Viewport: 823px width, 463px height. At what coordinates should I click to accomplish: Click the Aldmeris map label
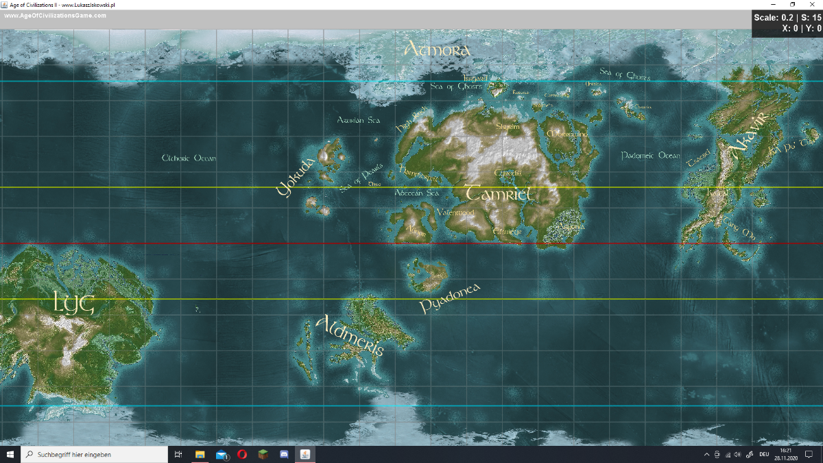(x=350, y=335)
